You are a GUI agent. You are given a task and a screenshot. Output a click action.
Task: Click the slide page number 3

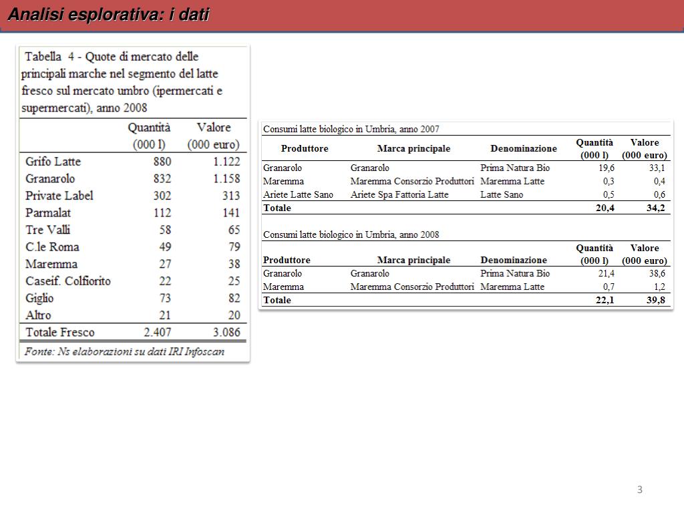(639, 490)
